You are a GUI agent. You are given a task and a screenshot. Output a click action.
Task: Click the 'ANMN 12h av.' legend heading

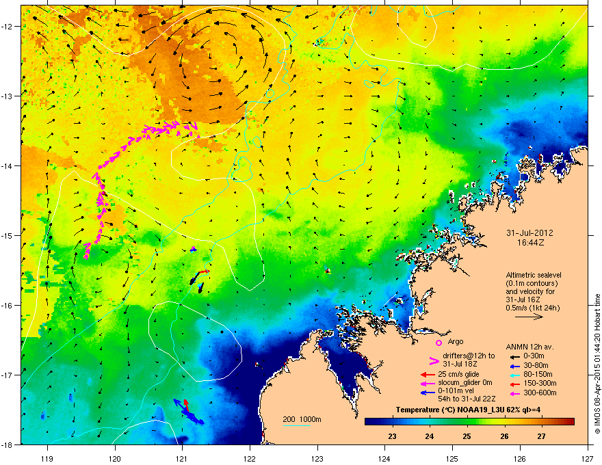pyautogui.click(x=529, y=347)
